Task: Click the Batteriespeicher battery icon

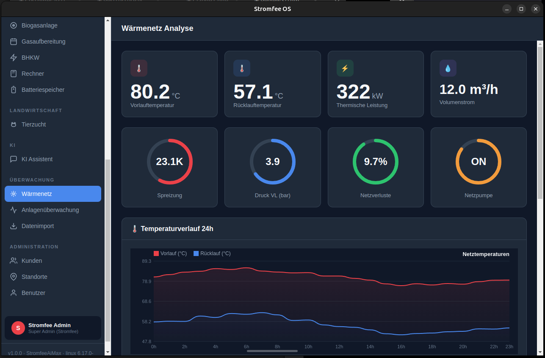Action: 14,90
